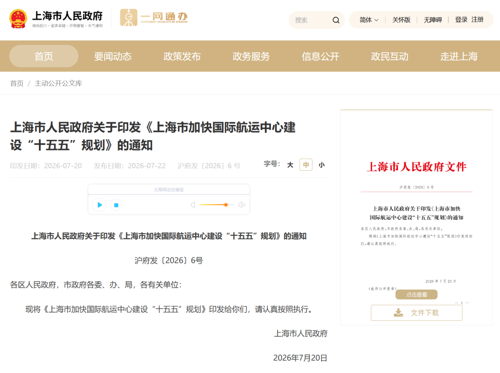The width and height of the screenshot is (500, 373).
Task: Click the 发布日期 2026-07-22 text
Action: (130, 166)
